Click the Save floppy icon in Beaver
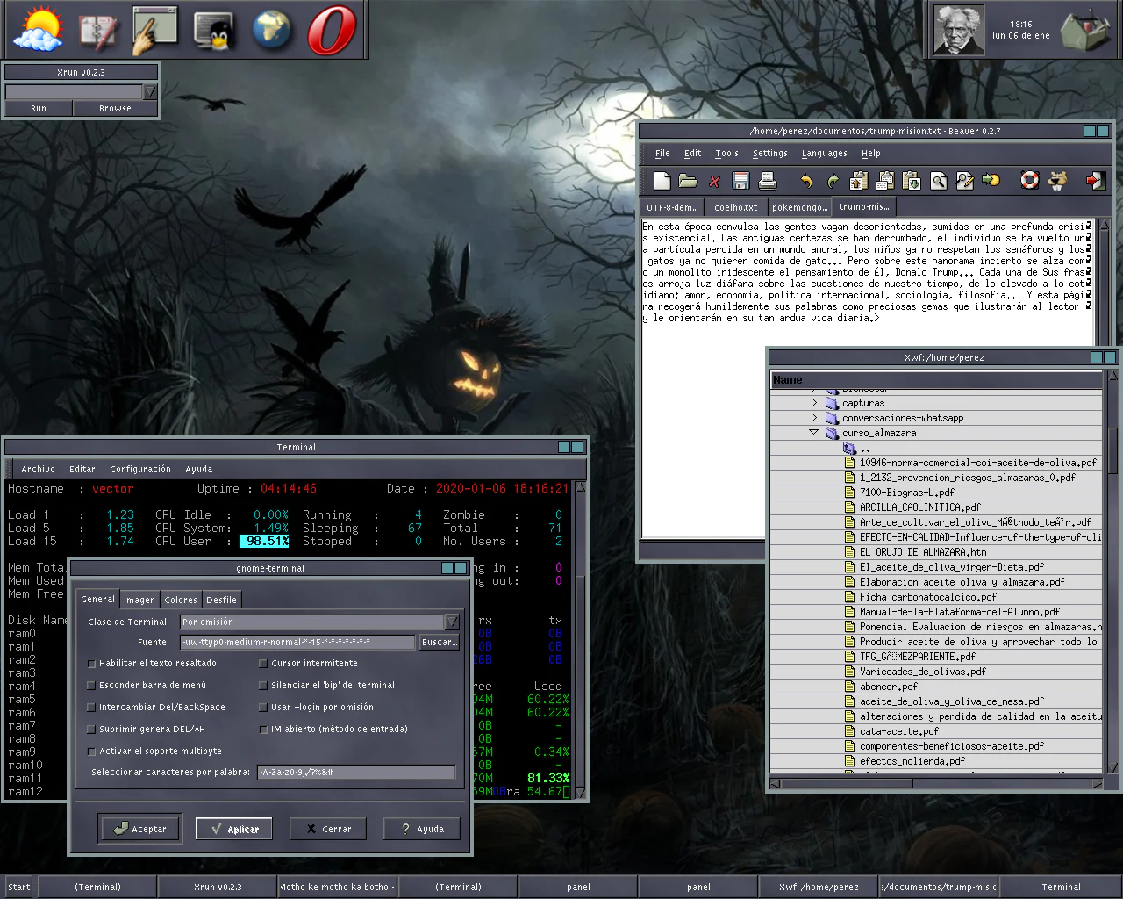 (740, 181)
